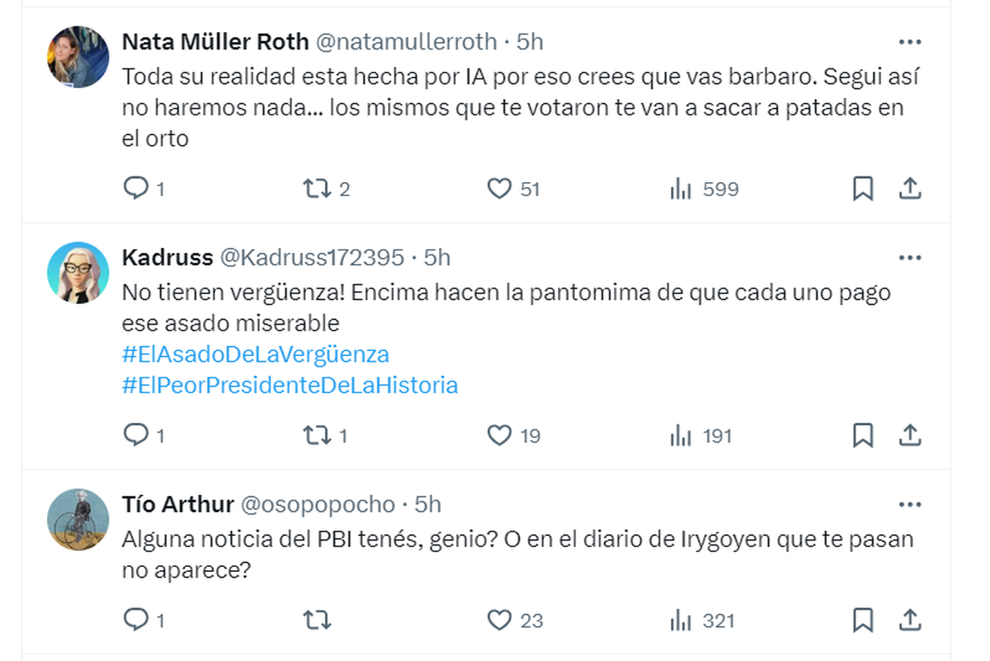Share the Kadruss tweet
The height and width of the screenshot is (661, 990).
pyautogui.click(x=909, y=435)
